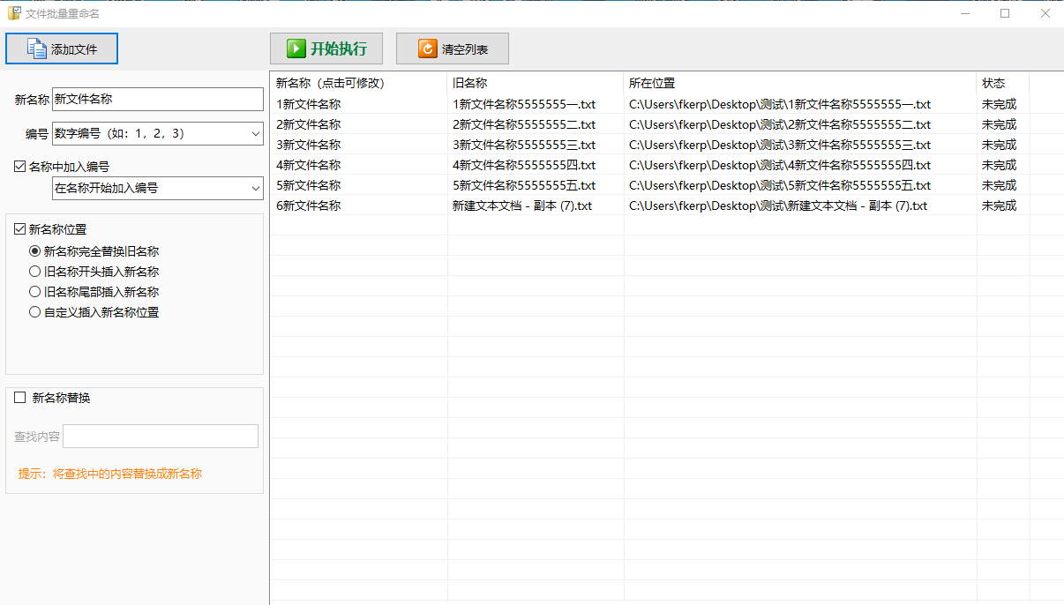Open the 编号 numbering type dropdown
This screenshot has width=1064, height=605.
click(x=158, y=134)
